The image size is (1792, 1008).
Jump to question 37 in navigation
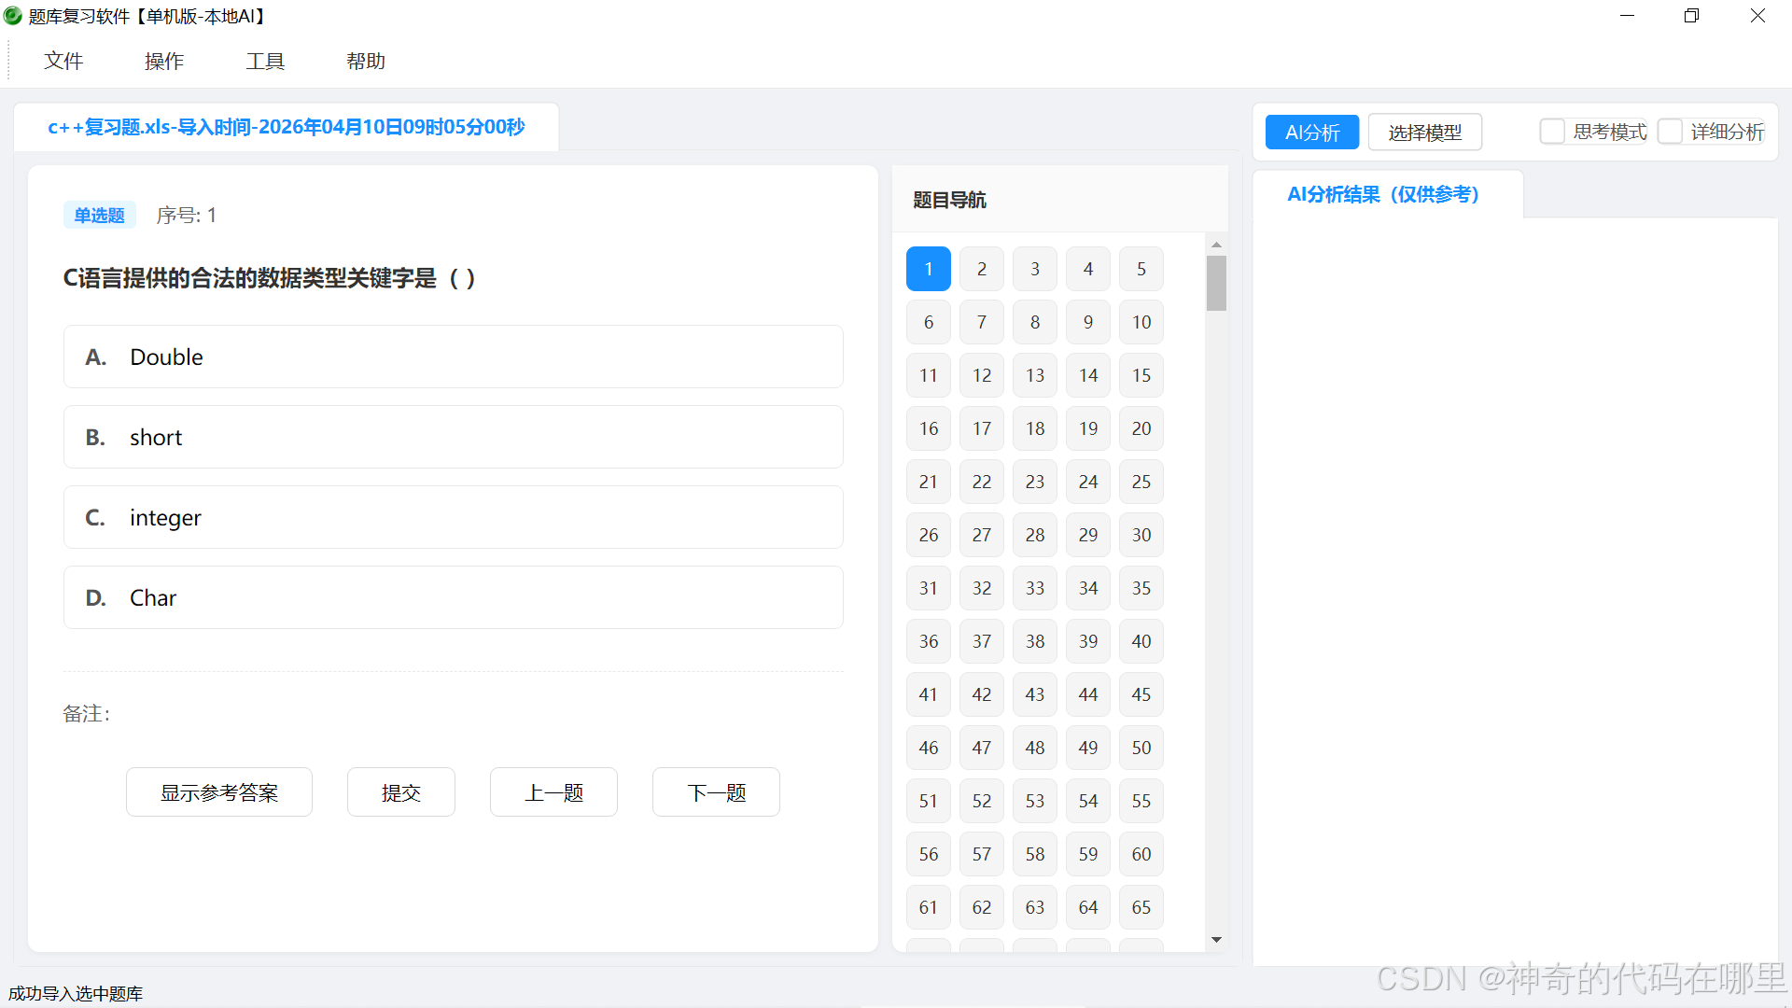(x=982, y=641)
